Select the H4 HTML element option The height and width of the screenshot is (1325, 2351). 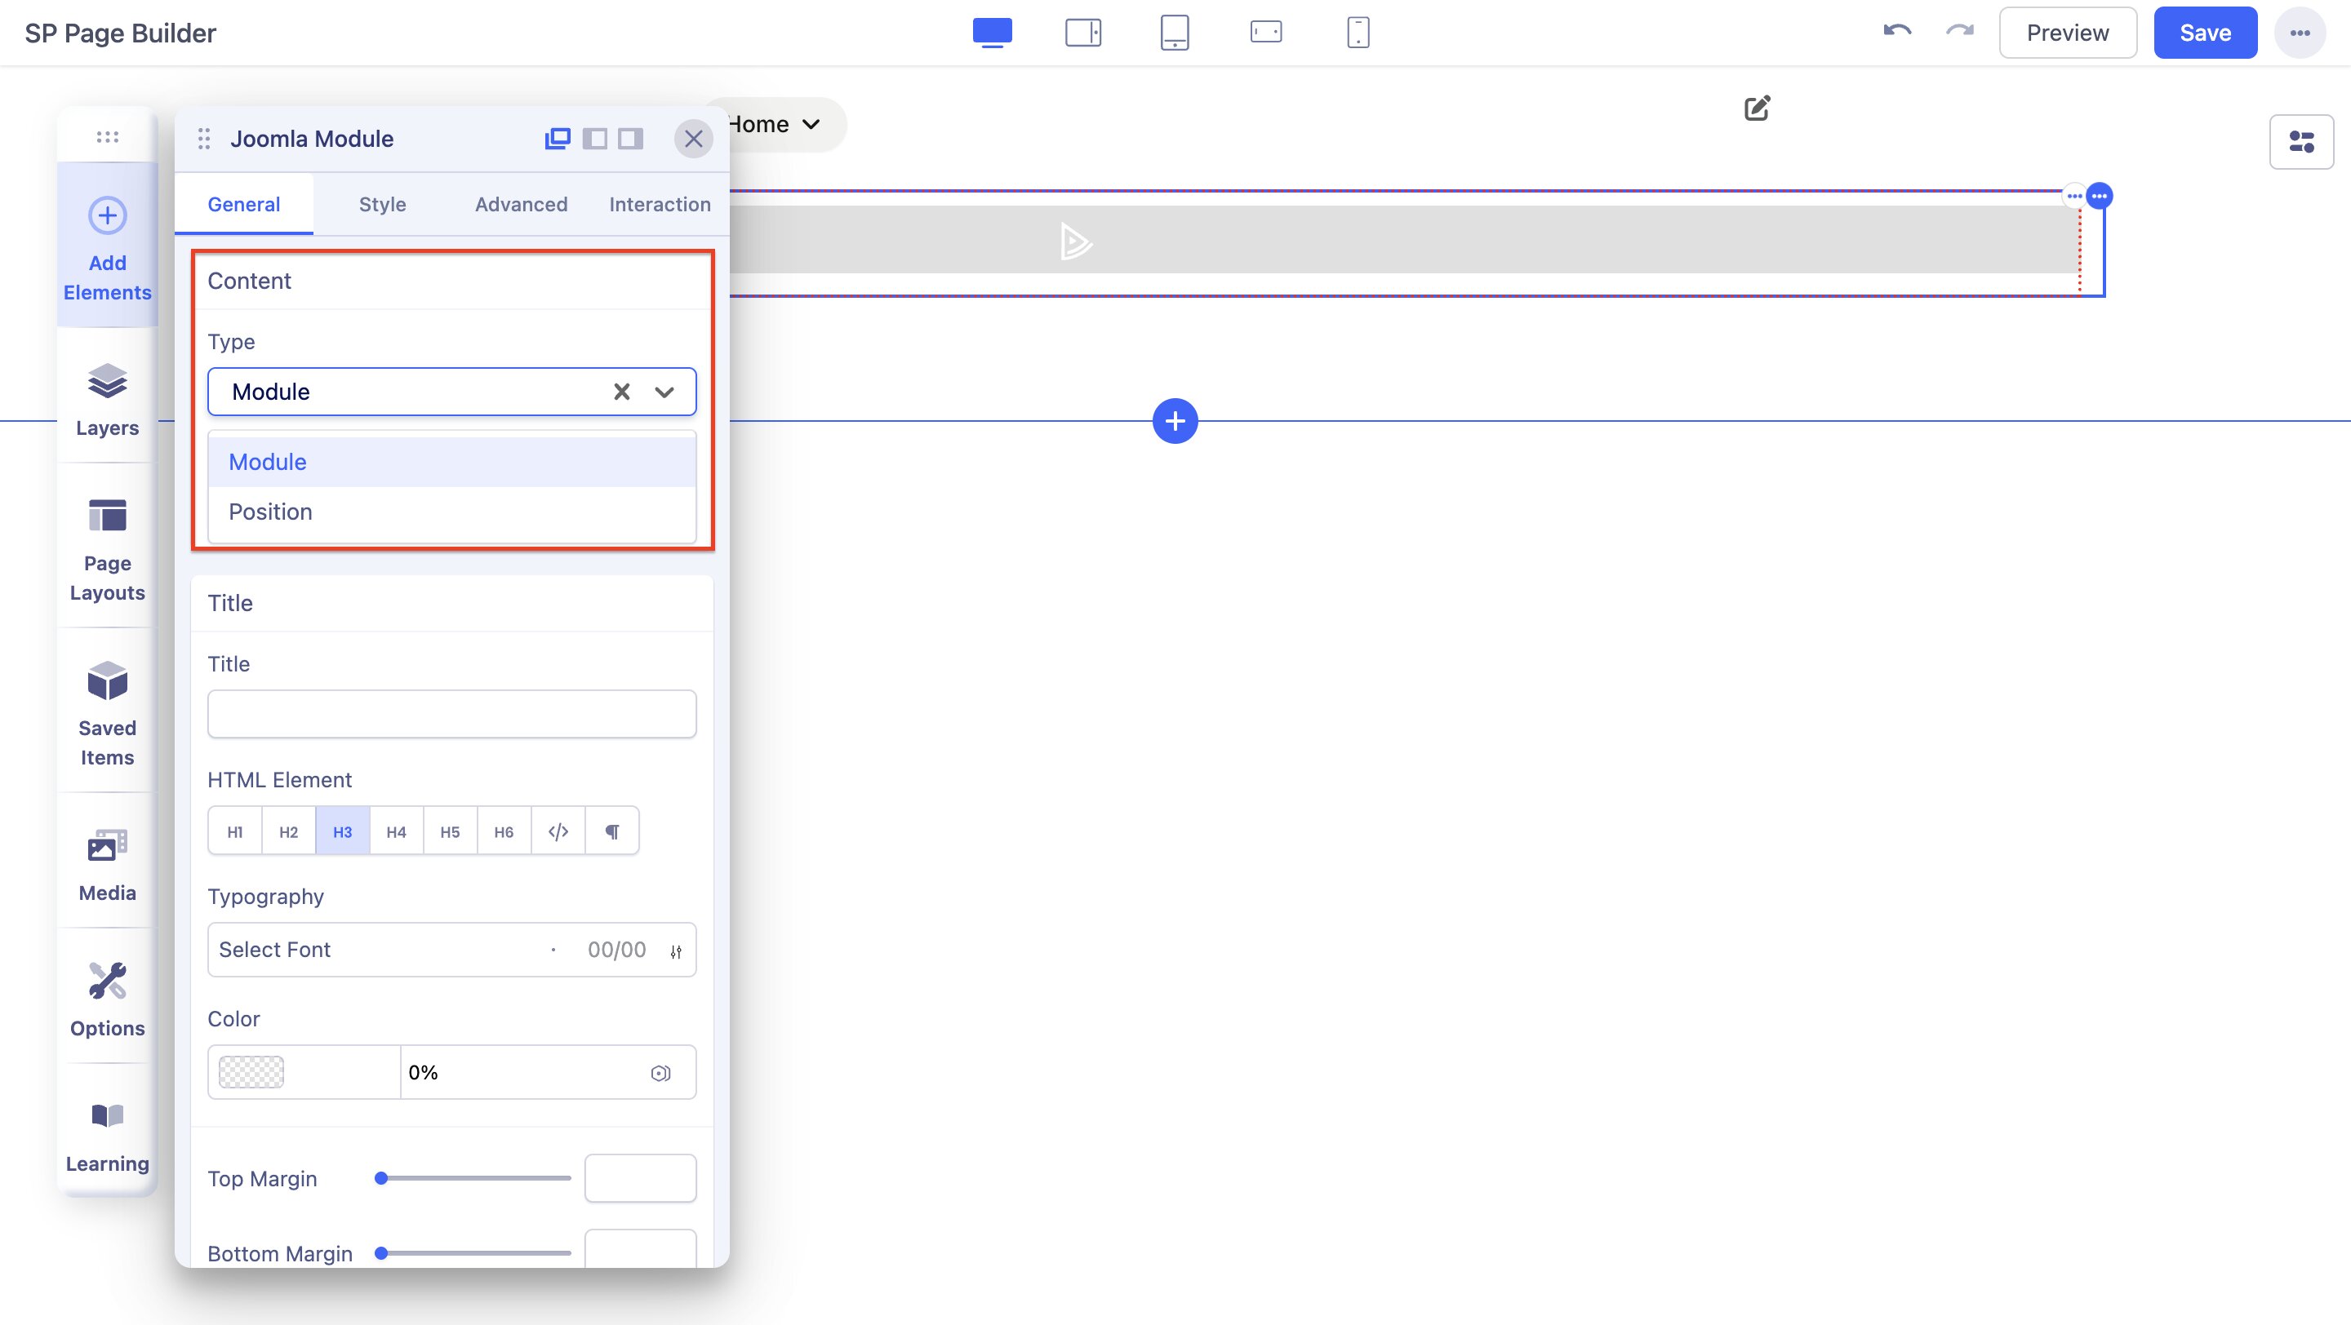point(396,831)
